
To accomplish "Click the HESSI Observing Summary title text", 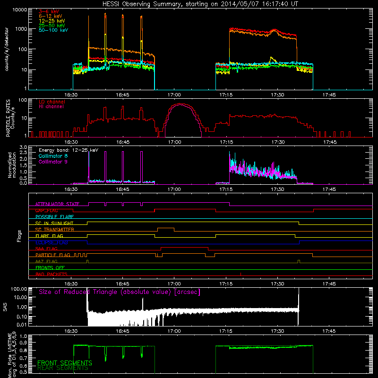I will [200, 4].
